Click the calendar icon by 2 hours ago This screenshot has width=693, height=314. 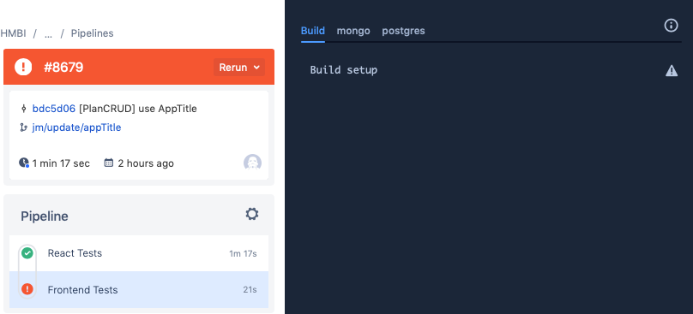(x=109, y=163)
